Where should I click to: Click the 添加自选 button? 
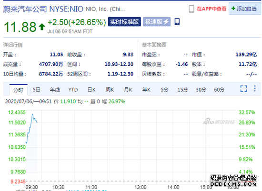245,9
